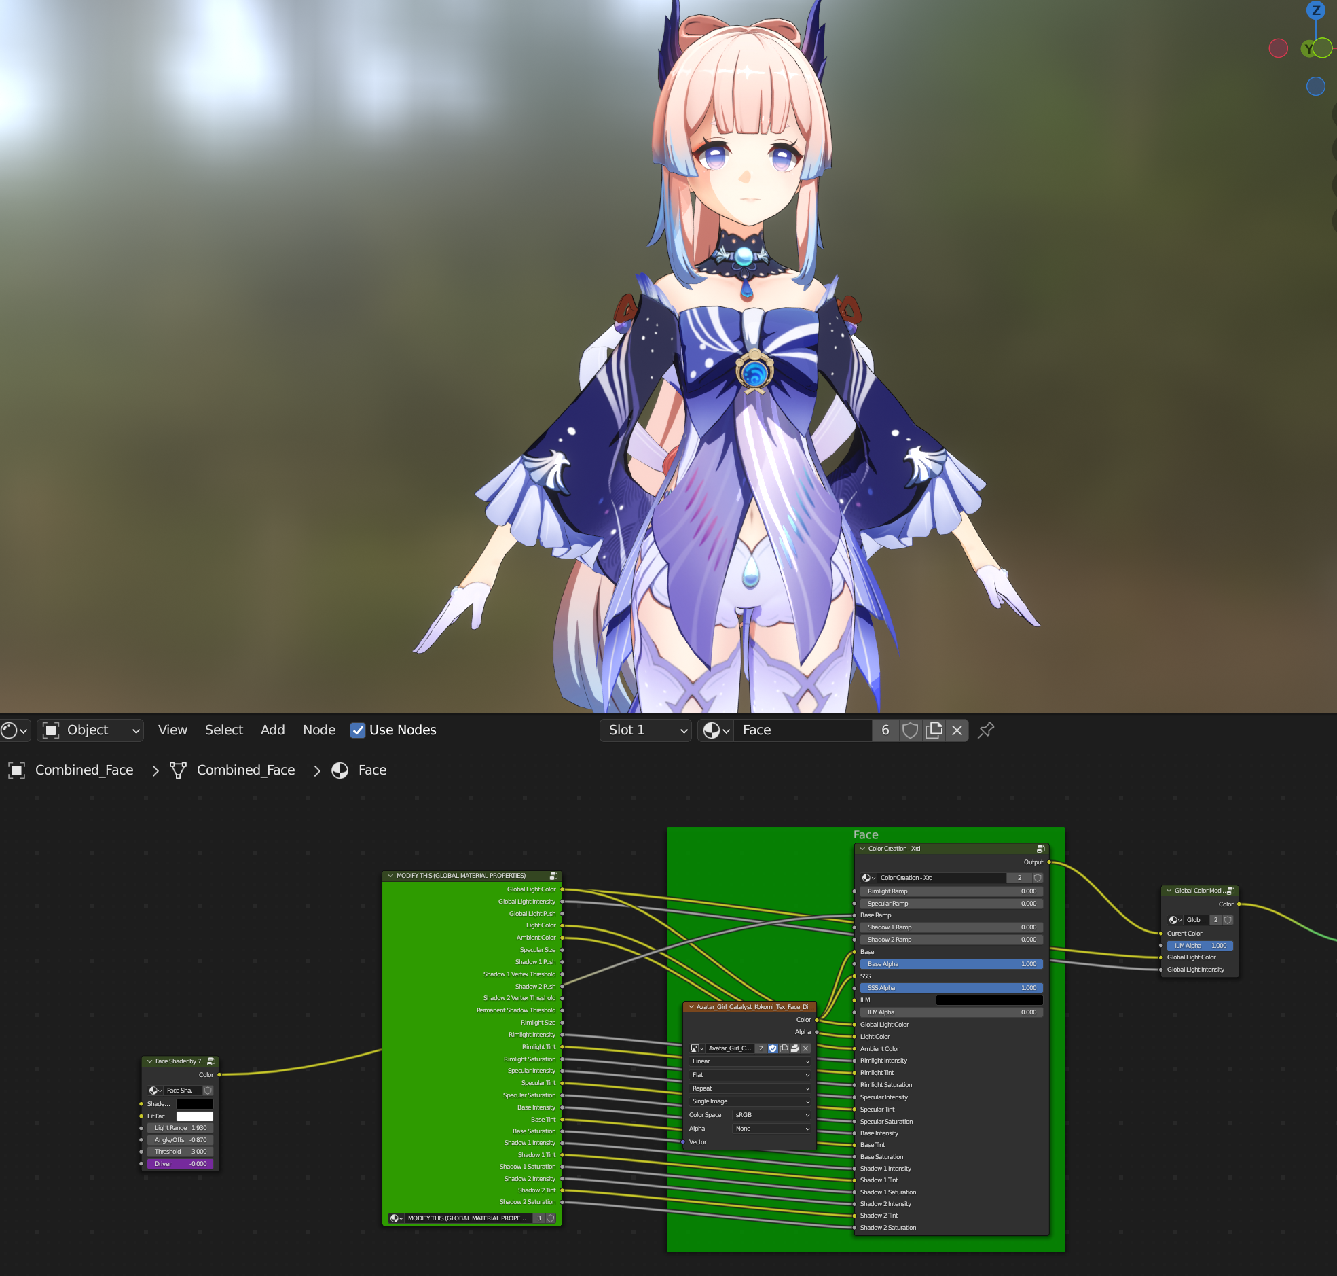Screen dimensions: 1337x1276
Task: Open image browse icon in Kokomi texture node
Action: coord(697,1048)
